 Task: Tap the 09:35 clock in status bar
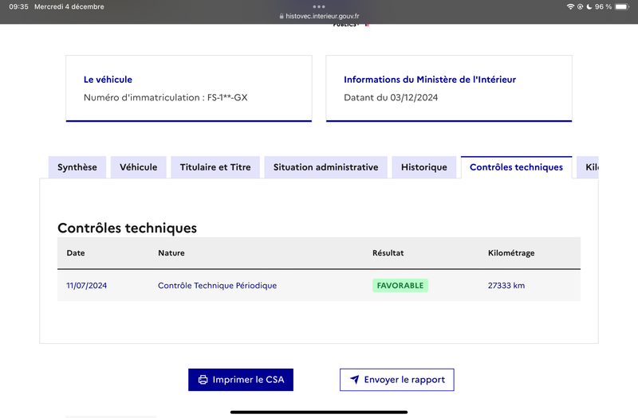point(18,6)
